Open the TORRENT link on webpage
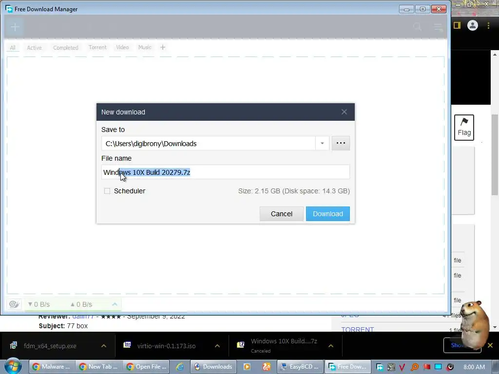 click(x=357, y=329)
